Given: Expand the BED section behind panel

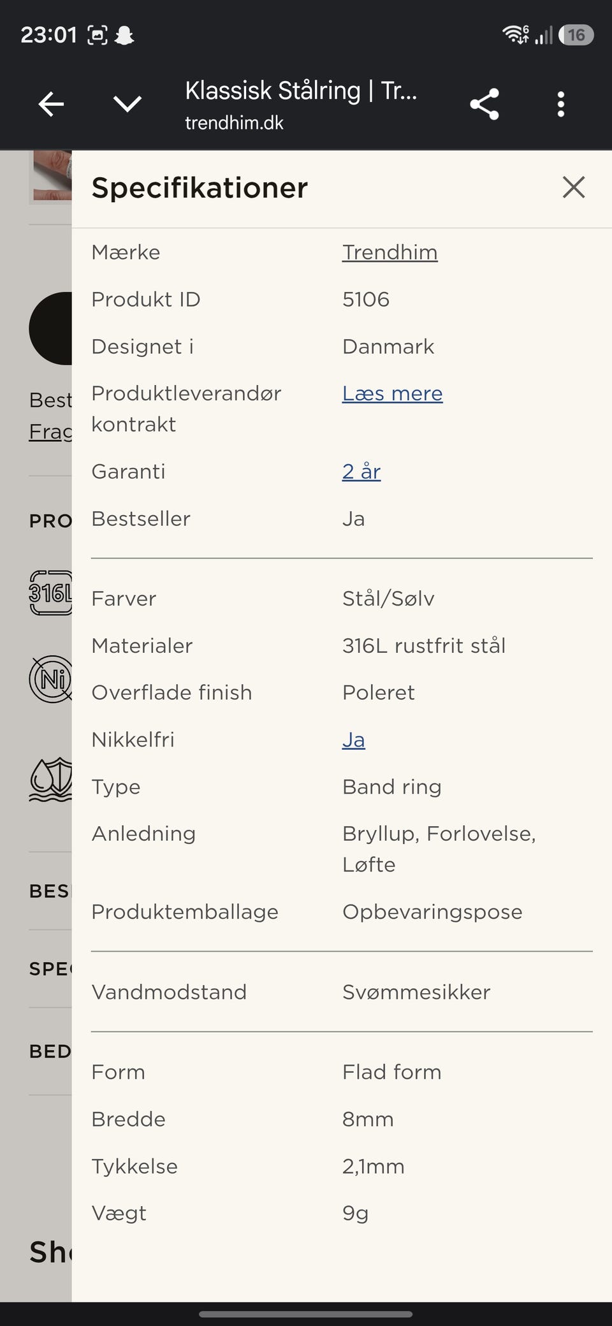Looking at the screenshot, I should [50, 1051].
